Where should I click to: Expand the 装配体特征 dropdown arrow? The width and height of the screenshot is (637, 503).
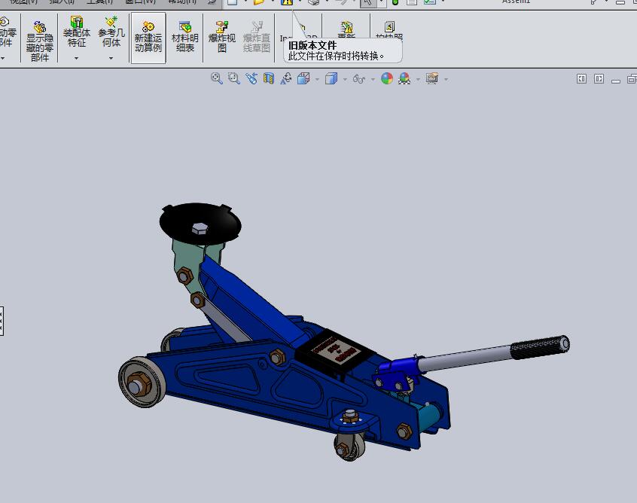click(76, 58)
